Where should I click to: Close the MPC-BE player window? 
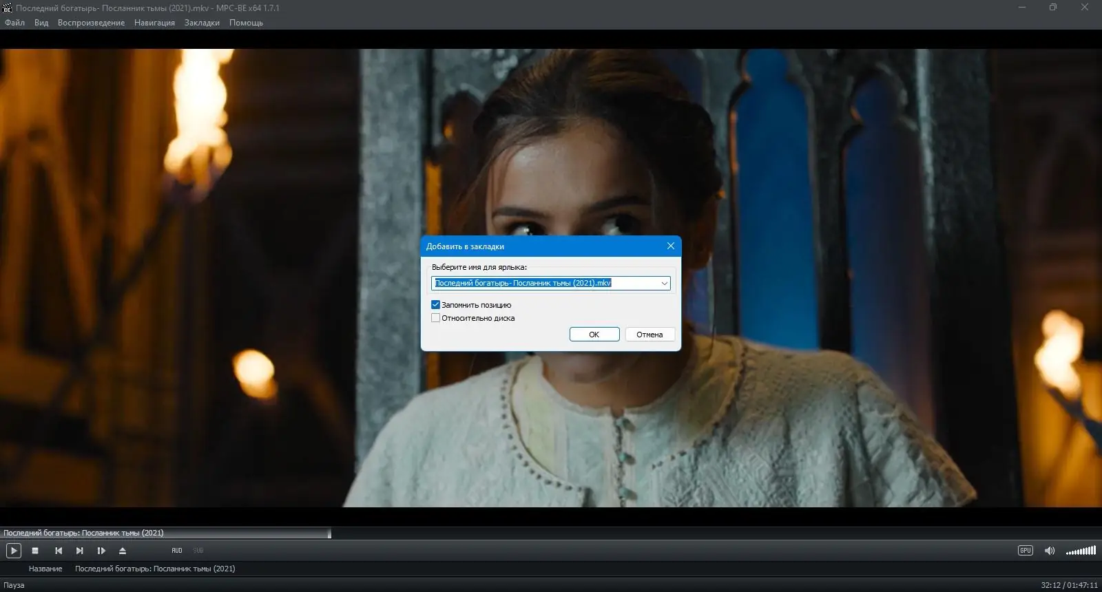pos(1085,8)
